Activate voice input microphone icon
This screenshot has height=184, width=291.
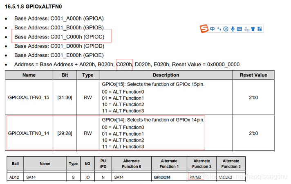point(233,29)
